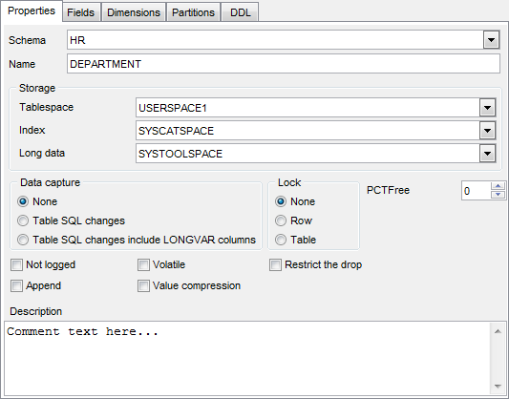This screenshot has width=509, height=399.
Task: Expand the Index dropdown arrow
Action: click(488, 131)
